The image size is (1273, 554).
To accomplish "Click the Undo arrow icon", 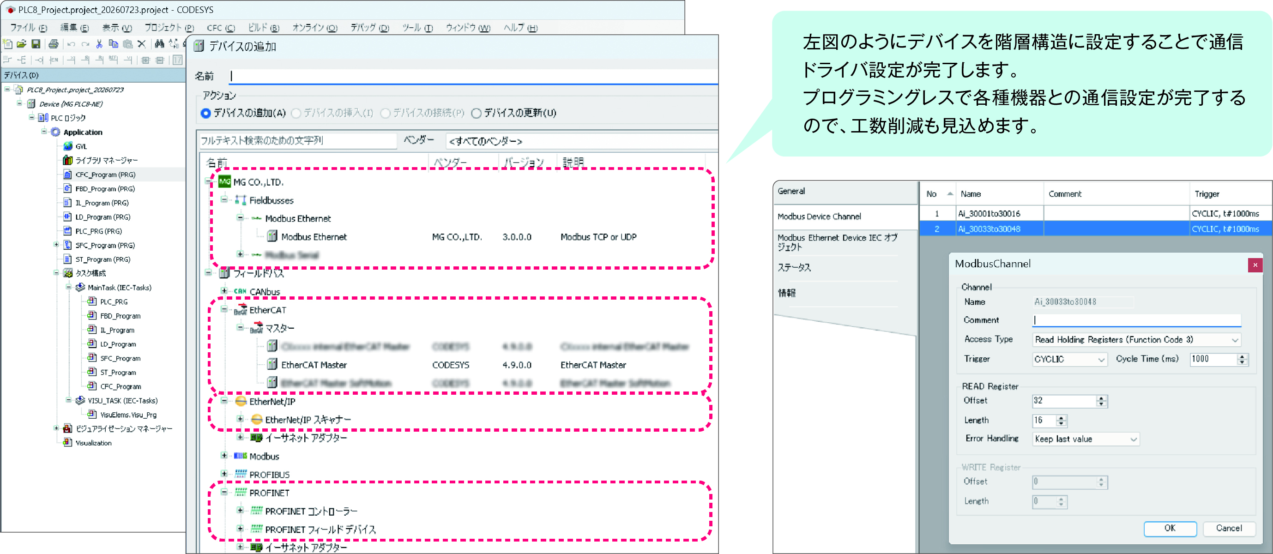I will tap(71, 44).
